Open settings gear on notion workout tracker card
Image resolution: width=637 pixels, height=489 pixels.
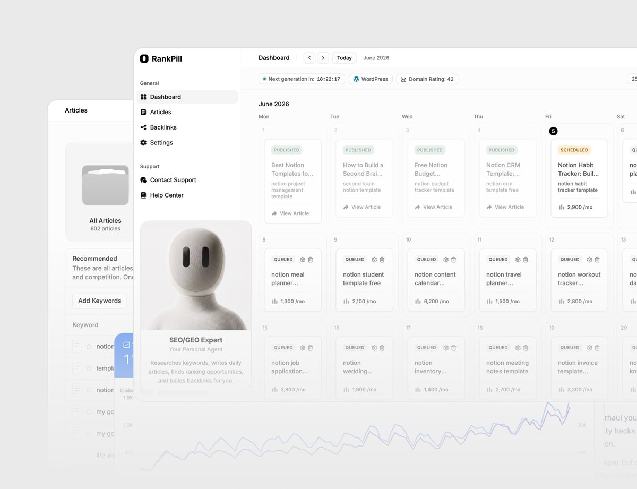(589, 260)
